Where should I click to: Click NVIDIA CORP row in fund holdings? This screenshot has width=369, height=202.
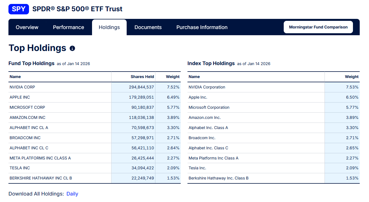click(23, 87)
